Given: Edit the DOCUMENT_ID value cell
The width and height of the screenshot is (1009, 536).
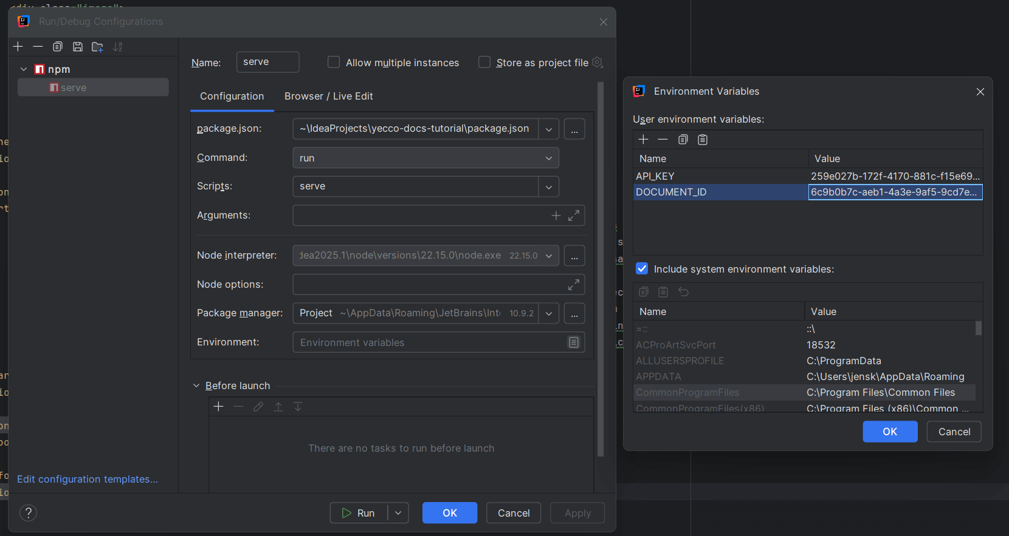Looking at the screenshot, I should coord(895,192).
